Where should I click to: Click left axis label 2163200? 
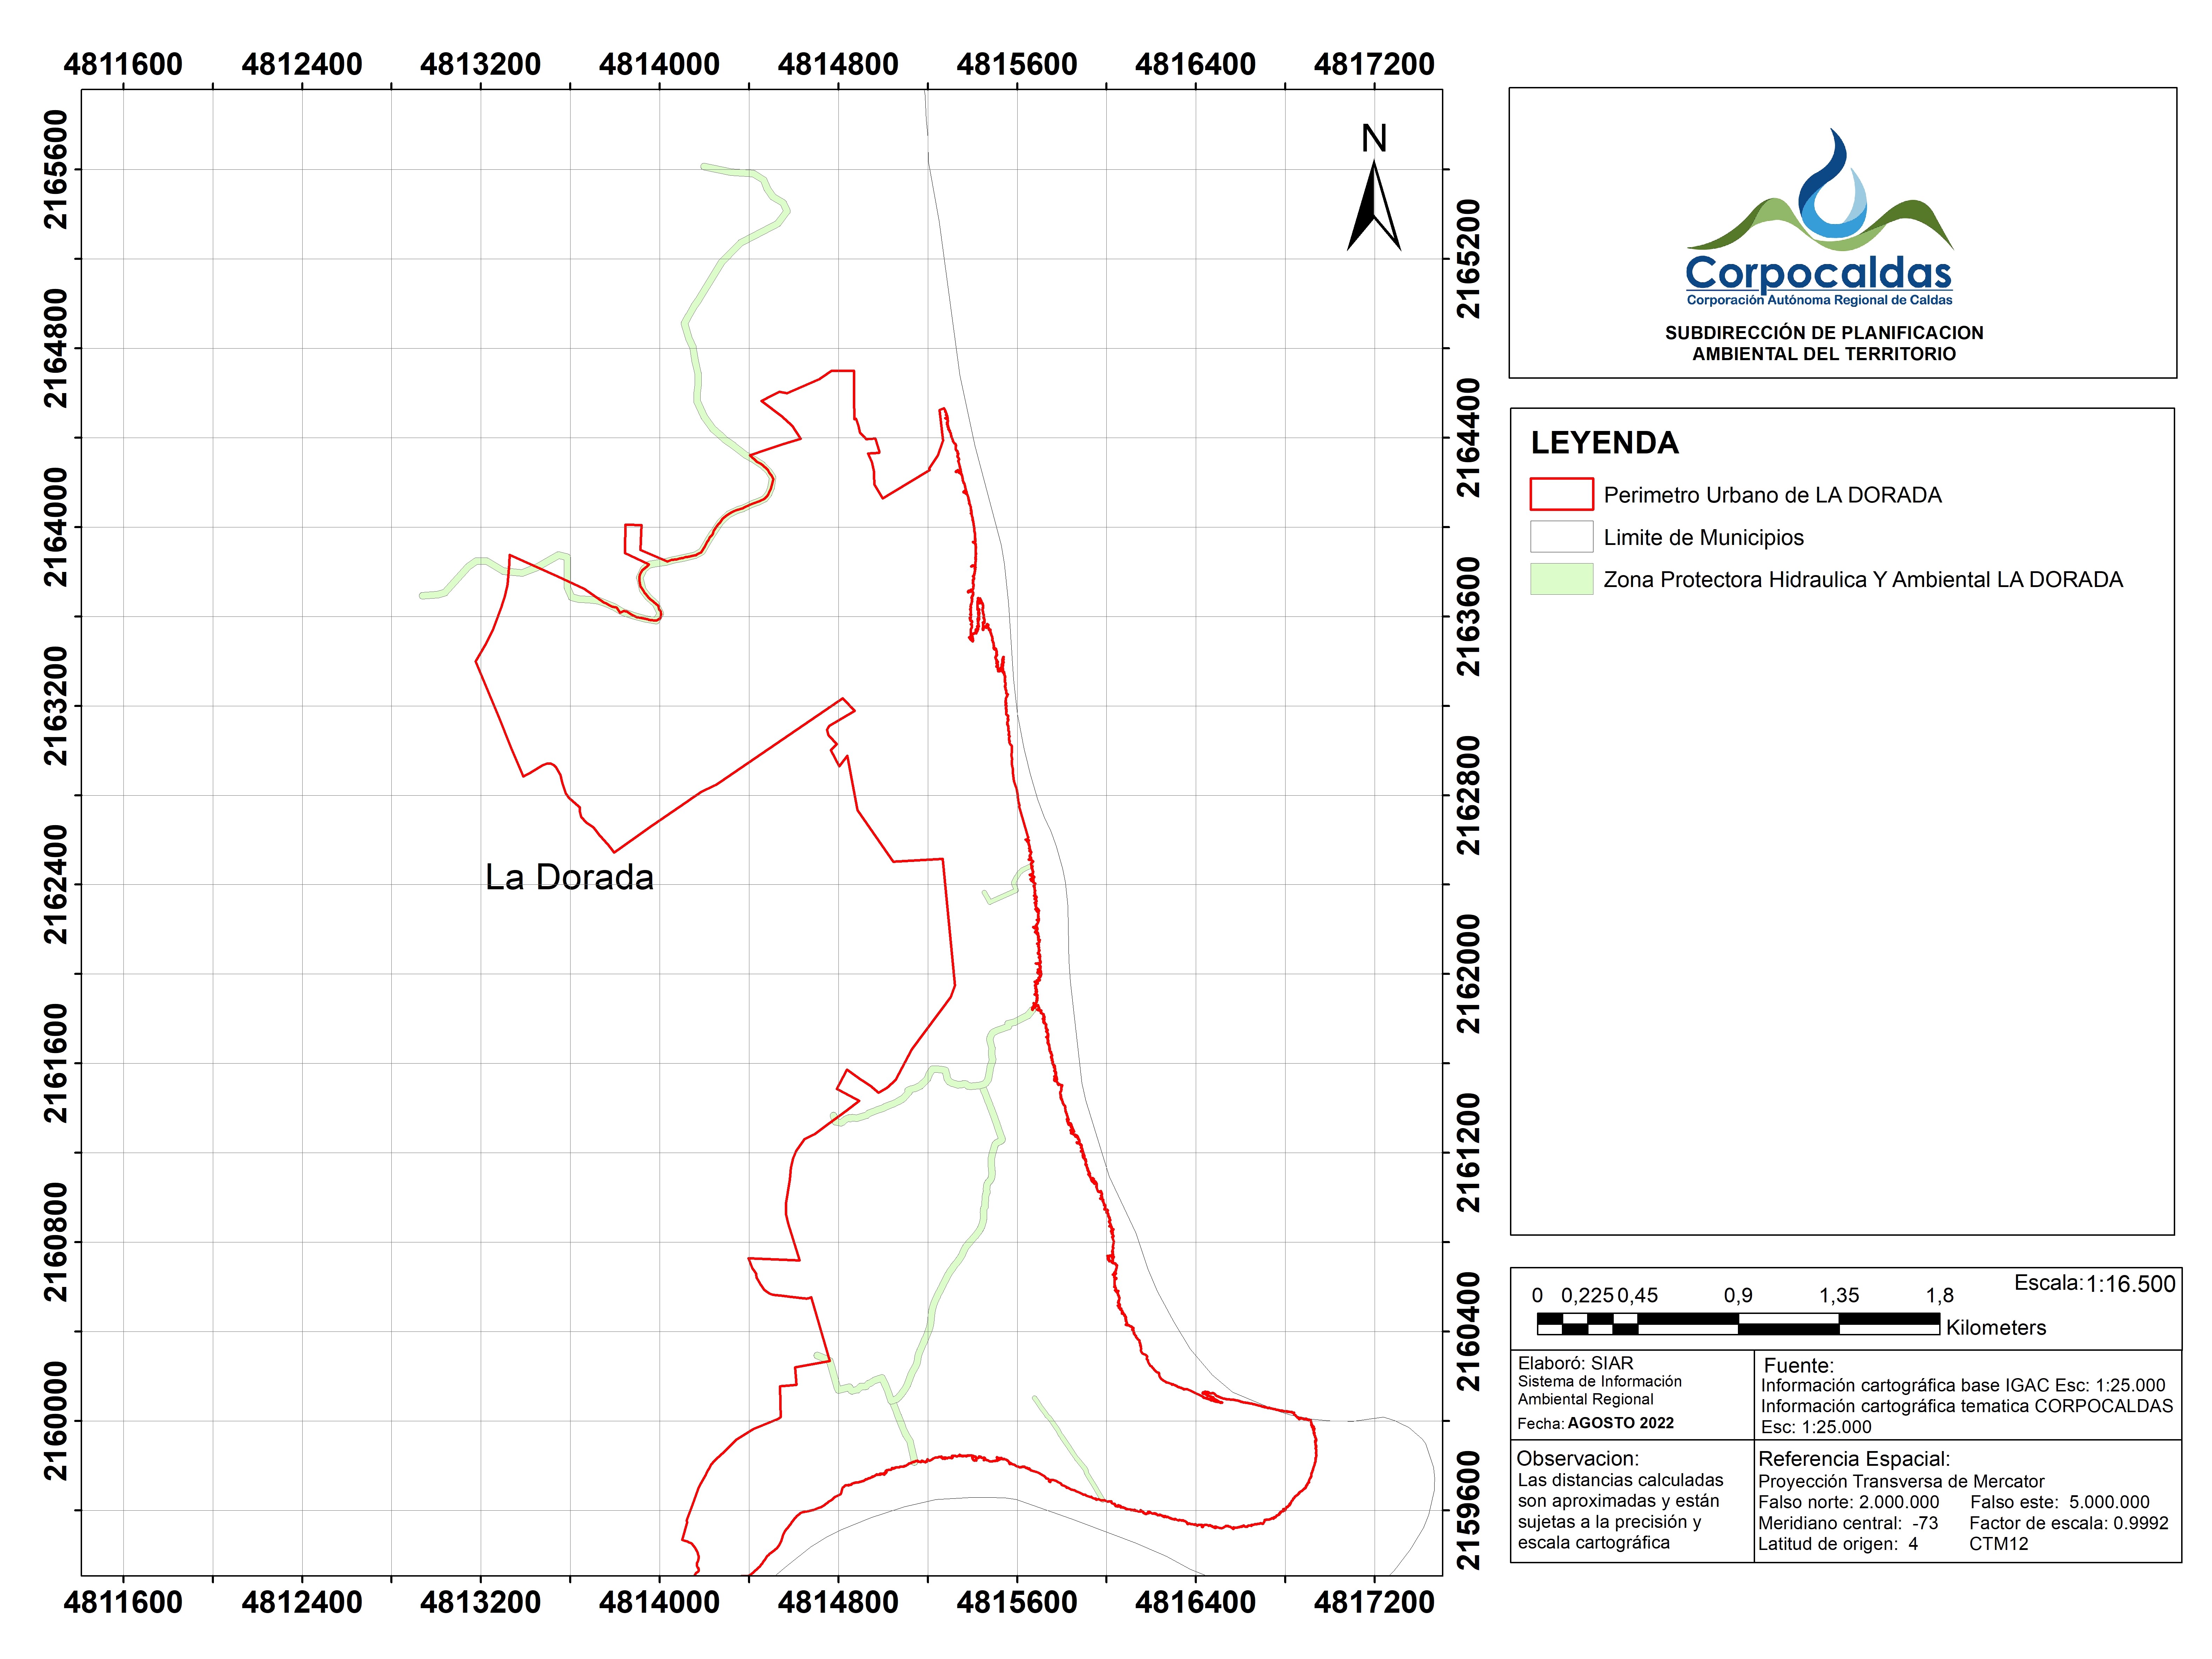point(56,706)
